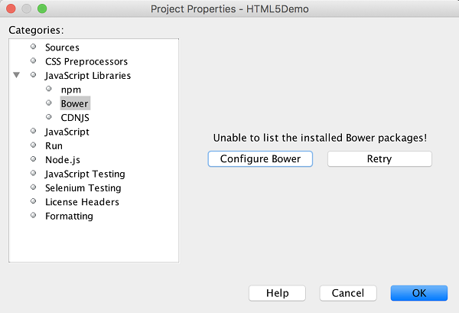Open Help for project properties

pos(277,293)
